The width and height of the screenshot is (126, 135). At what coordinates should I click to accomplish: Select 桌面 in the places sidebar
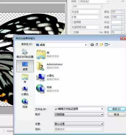pyautogui.click(x=25, y=66)
